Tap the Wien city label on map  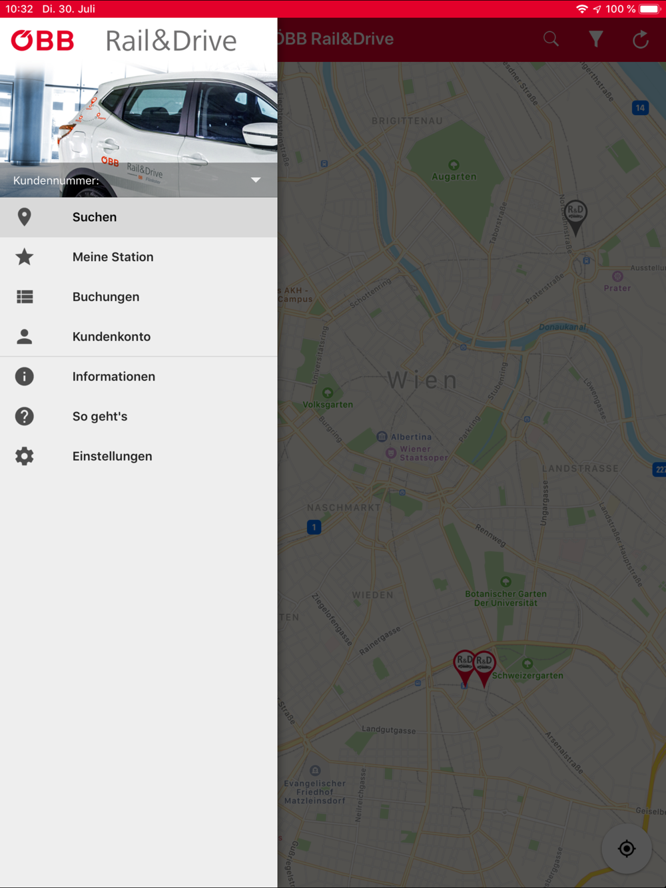423,381
